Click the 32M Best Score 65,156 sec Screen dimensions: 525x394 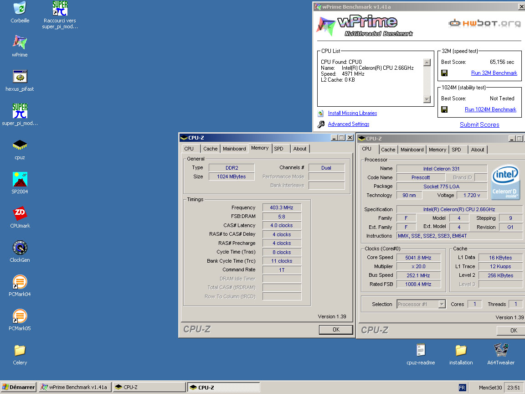pos(502,62)
